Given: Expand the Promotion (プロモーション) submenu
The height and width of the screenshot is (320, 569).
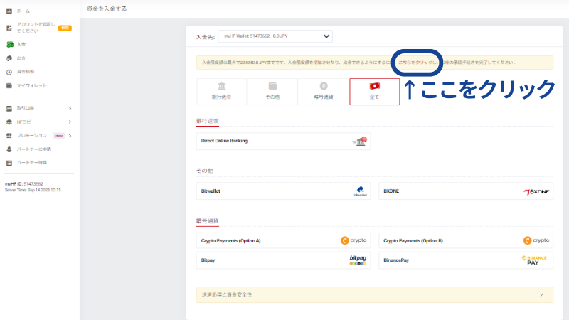Looking at the screenshot, I should click(70, 135).
